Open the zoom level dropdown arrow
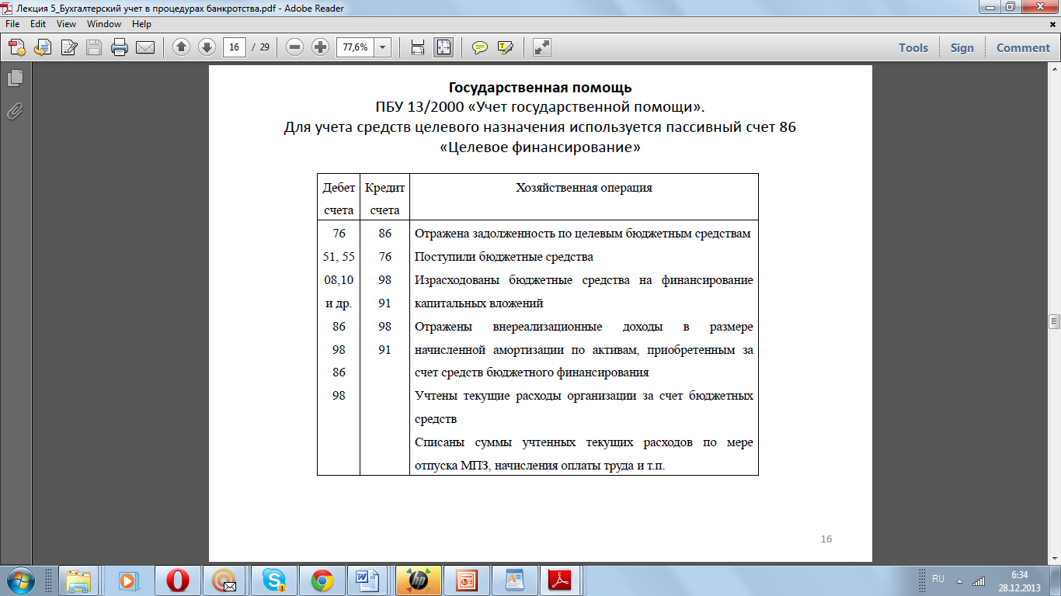Image resolution: width=1061 pixels, height=596 pixels. (383, 47)
